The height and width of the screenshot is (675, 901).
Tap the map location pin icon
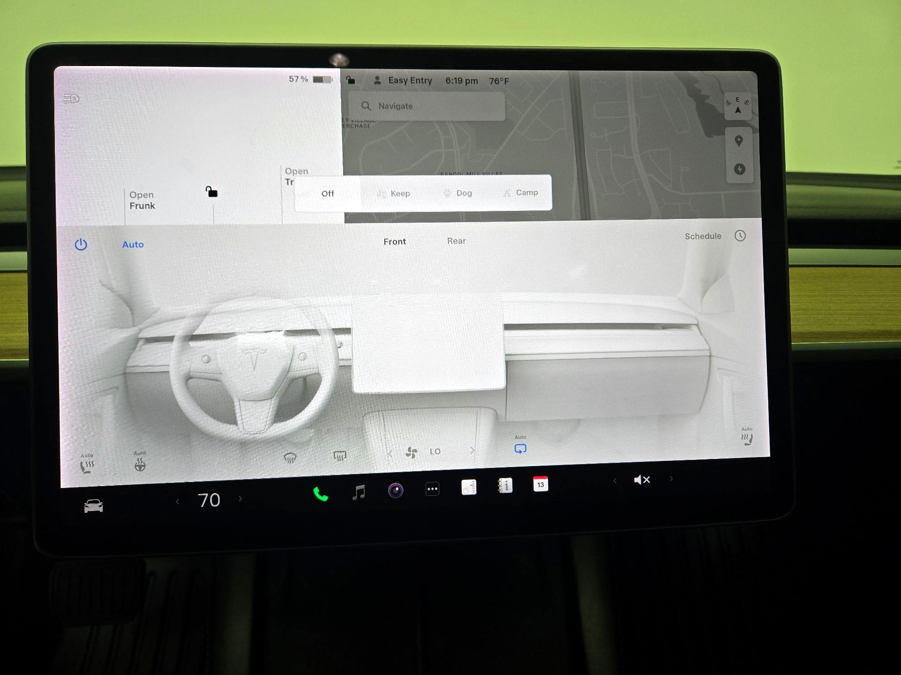[x=739, y=141]
